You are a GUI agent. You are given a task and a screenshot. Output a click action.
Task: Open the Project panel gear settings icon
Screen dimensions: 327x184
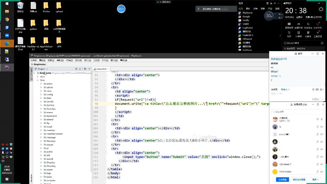85,69
